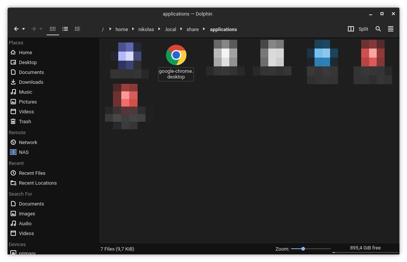The width and height of the screenshot is (407, 262).
Task: Expand the breadcrumb arrow before applications
Action: 204,29
